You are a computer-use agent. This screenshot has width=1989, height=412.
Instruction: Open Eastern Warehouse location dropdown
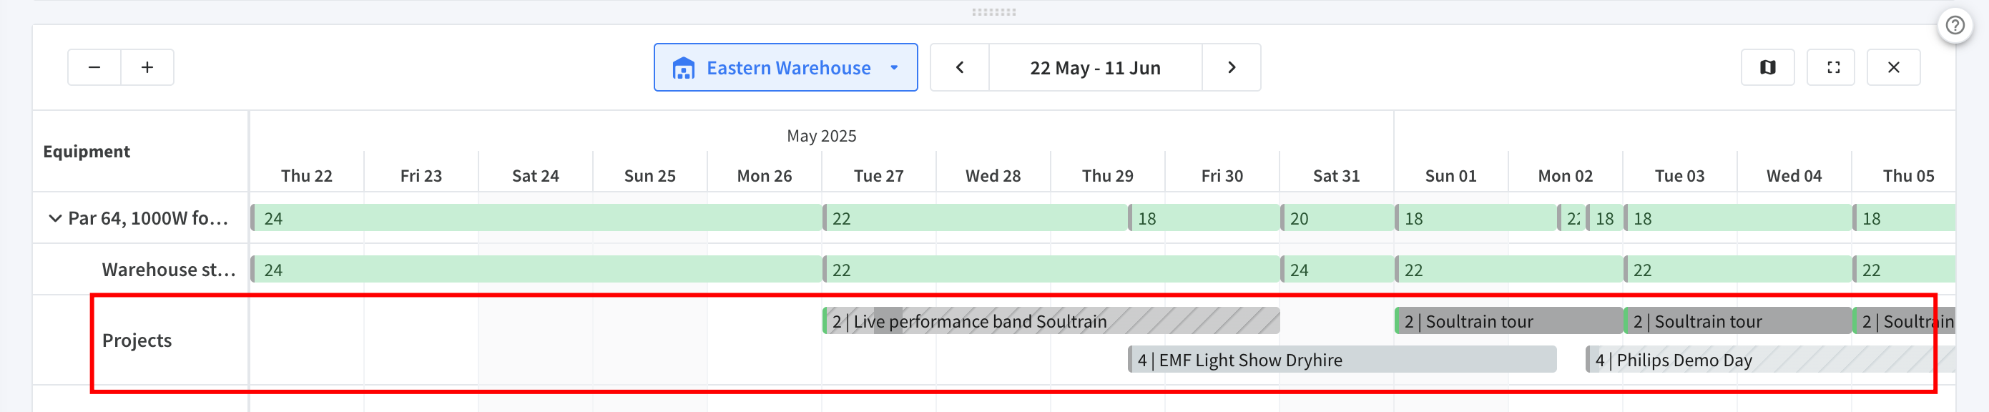coord(786,68)
